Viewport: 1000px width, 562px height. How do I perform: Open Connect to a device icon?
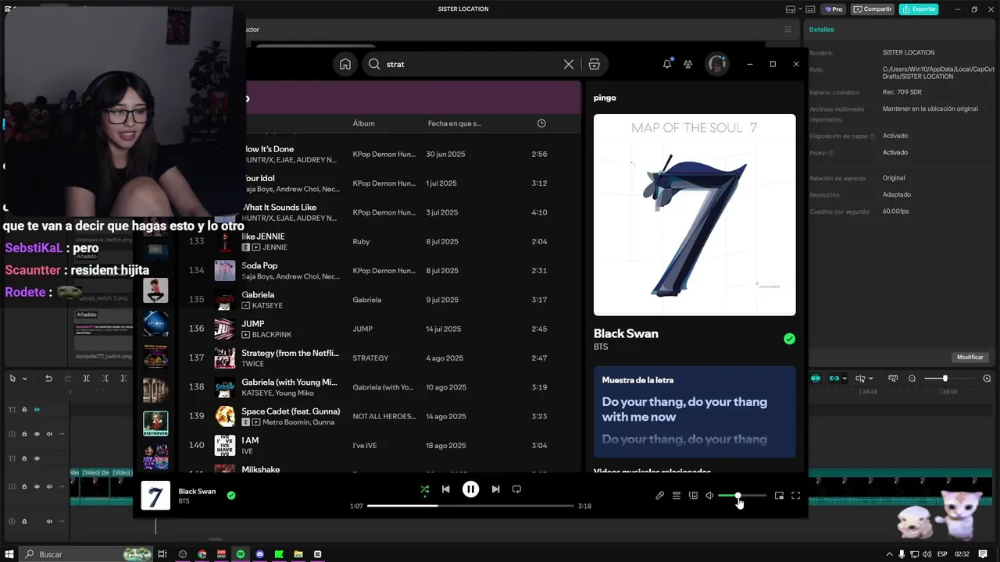pos(693,496)
